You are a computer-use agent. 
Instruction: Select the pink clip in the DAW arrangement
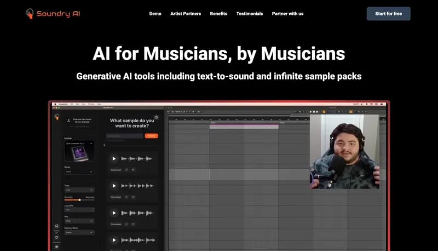coord(244,127)
